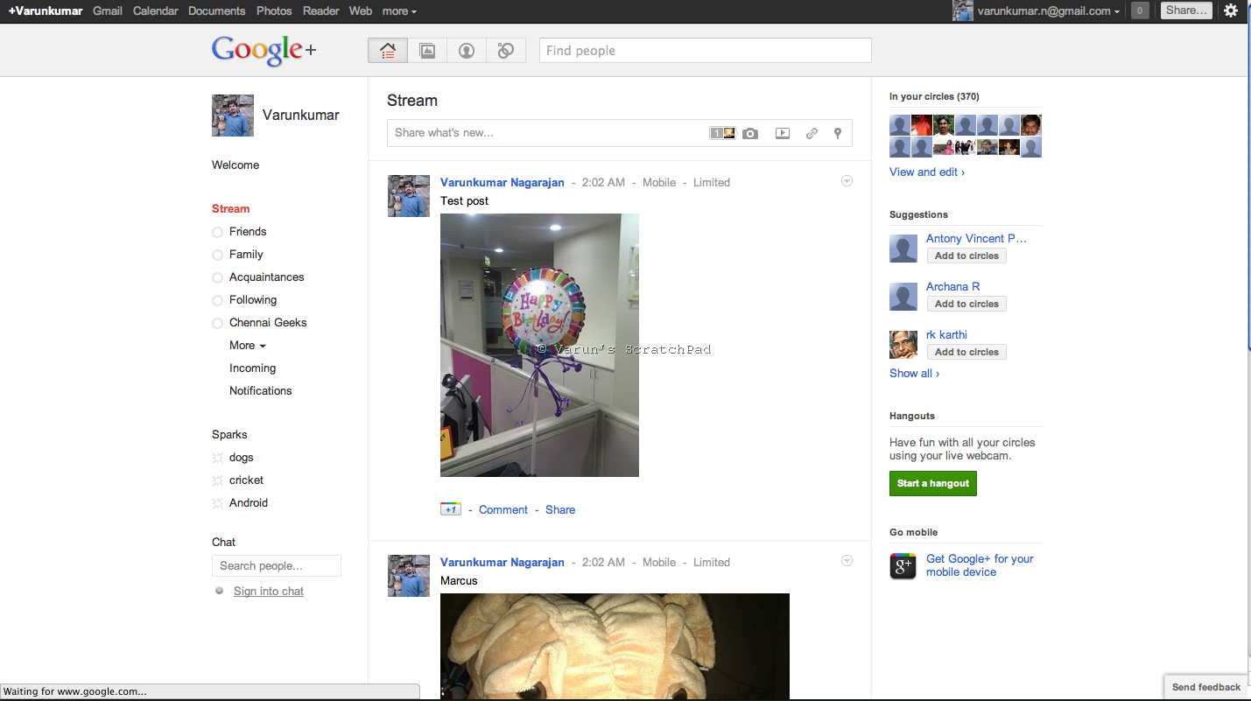
Task: Open the options arrow on Marcus post
Action: pos(847,561)
